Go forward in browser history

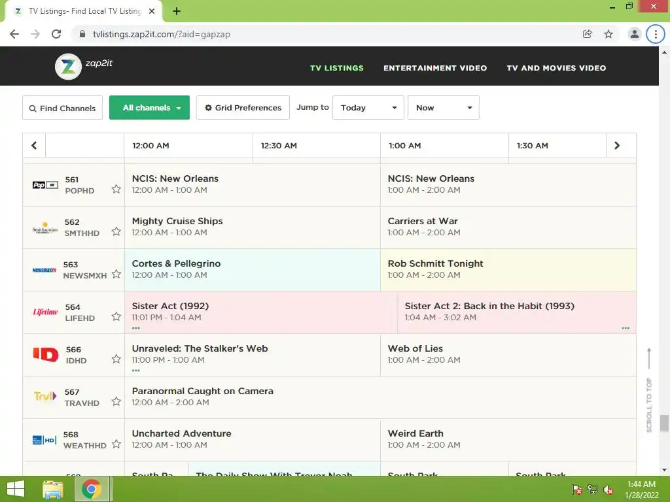(35, 34)
